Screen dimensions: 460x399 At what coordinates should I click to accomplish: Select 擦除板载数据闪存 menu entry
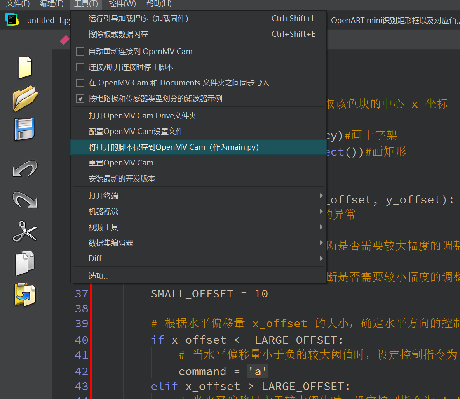199,34
